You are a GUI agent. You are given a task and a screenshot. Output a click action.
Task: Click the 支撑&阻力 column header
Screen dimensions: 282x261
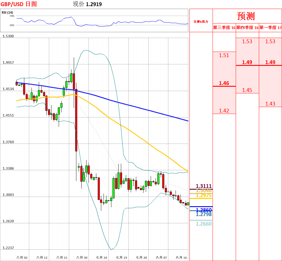pos(201,21)
